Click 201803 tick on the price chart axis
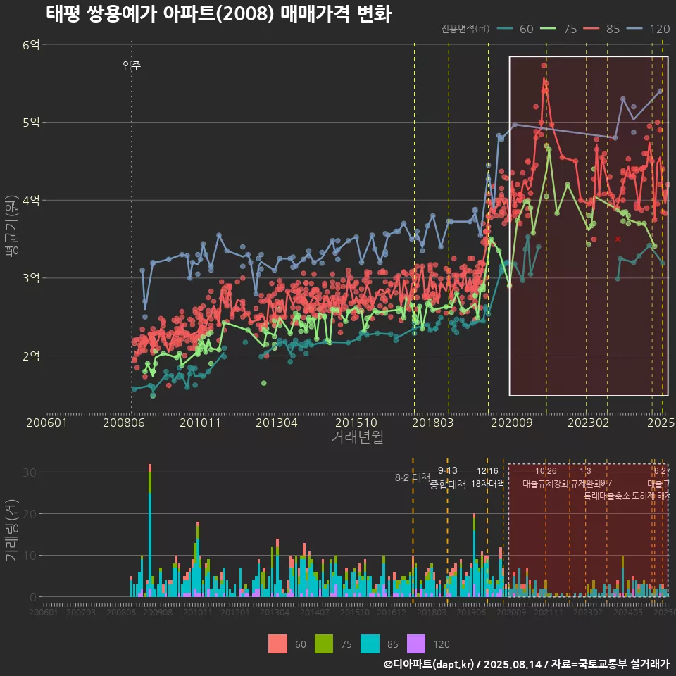The image size is (676, 676). click(x=433, y=423)
